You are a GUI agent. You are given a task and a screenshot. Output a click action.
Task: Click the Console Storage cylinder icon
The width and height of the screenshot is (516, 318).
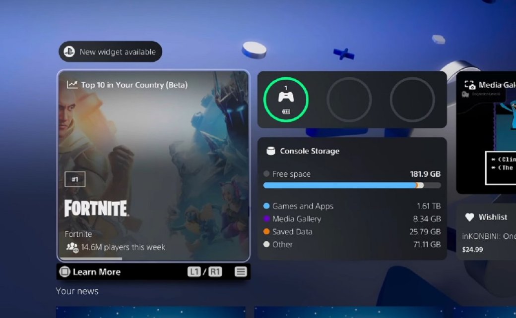[270, 151]
